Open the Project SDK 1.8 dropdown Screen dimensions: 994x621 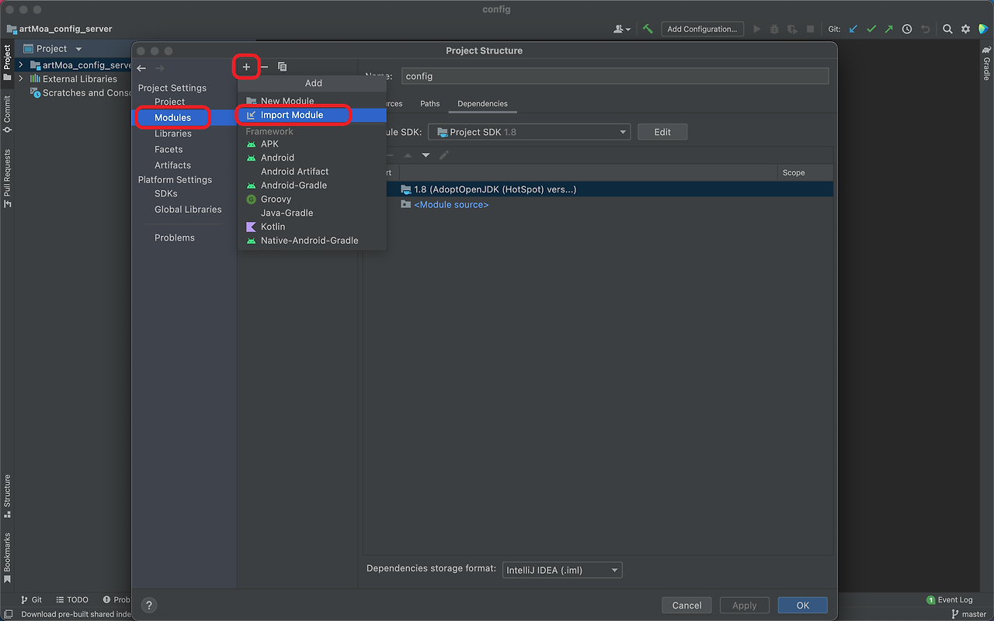(x=529, y=131)
